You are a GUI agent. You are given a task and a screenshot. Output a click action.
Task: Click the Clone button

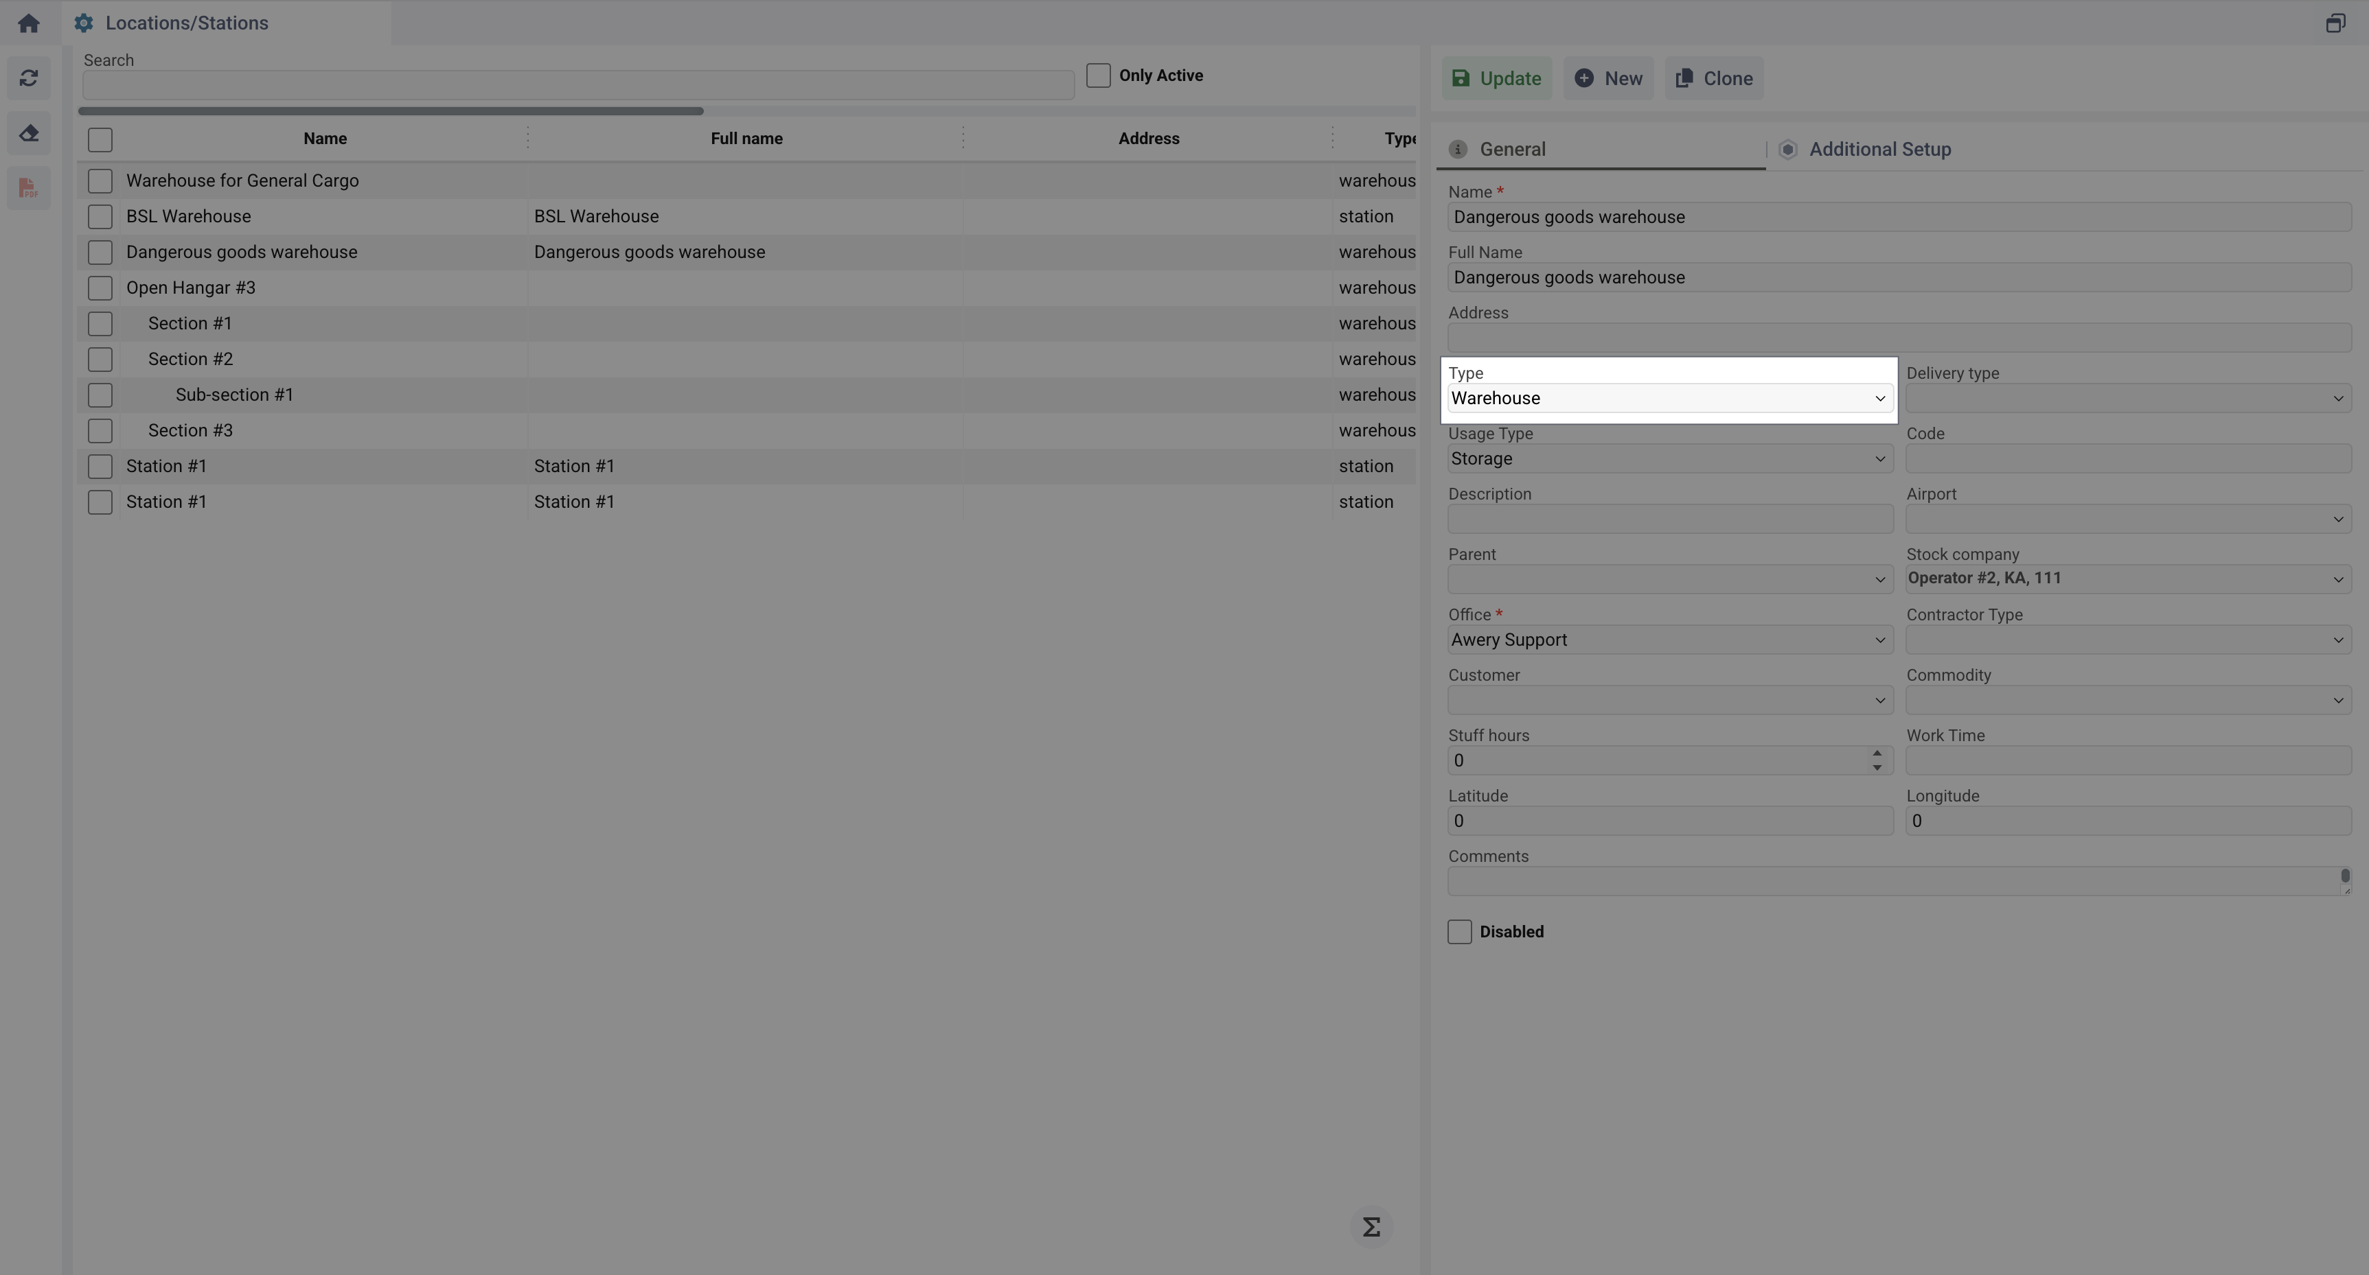1714,78
